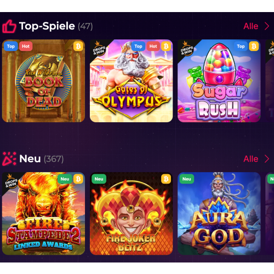Click Bitcoin badge on Book of Dead
The width and height of the screenshot is (274, 274).
click(x=78, y=46)
